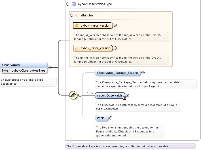Collapse the Observables root element
Screen dimensions: 201x150
point(50,67)
